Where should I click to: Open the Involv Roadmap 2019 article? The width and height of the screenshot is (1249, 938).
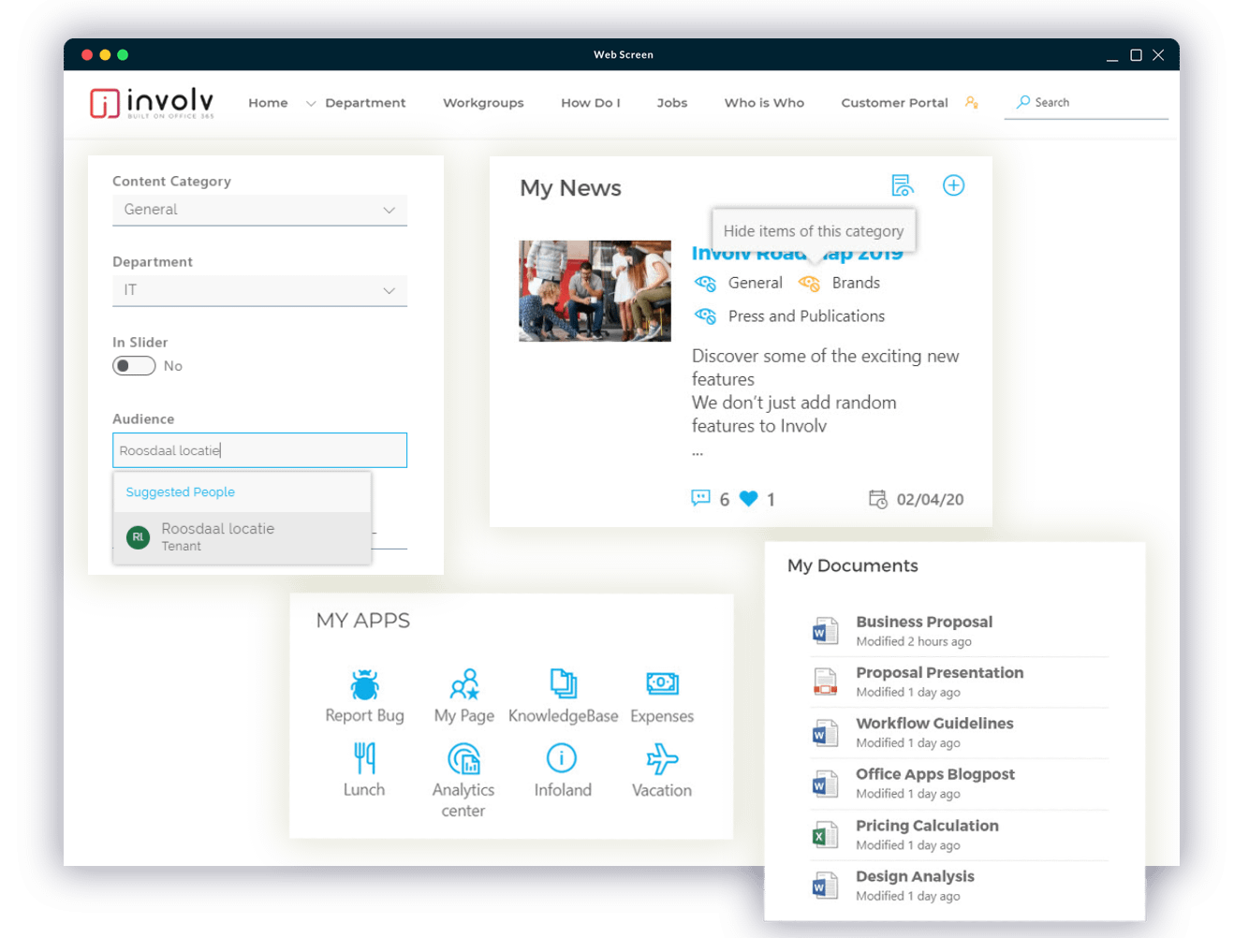point(797,252)
